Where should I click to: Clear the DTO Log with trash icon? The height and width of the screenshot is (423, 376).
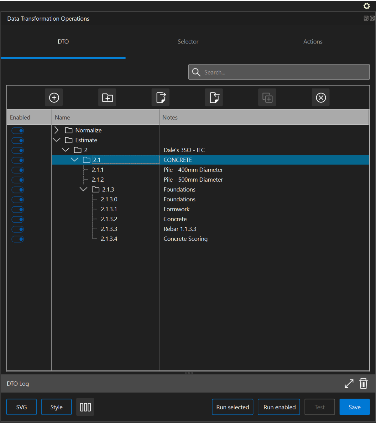pyautogui.click(x=363, y=384)
